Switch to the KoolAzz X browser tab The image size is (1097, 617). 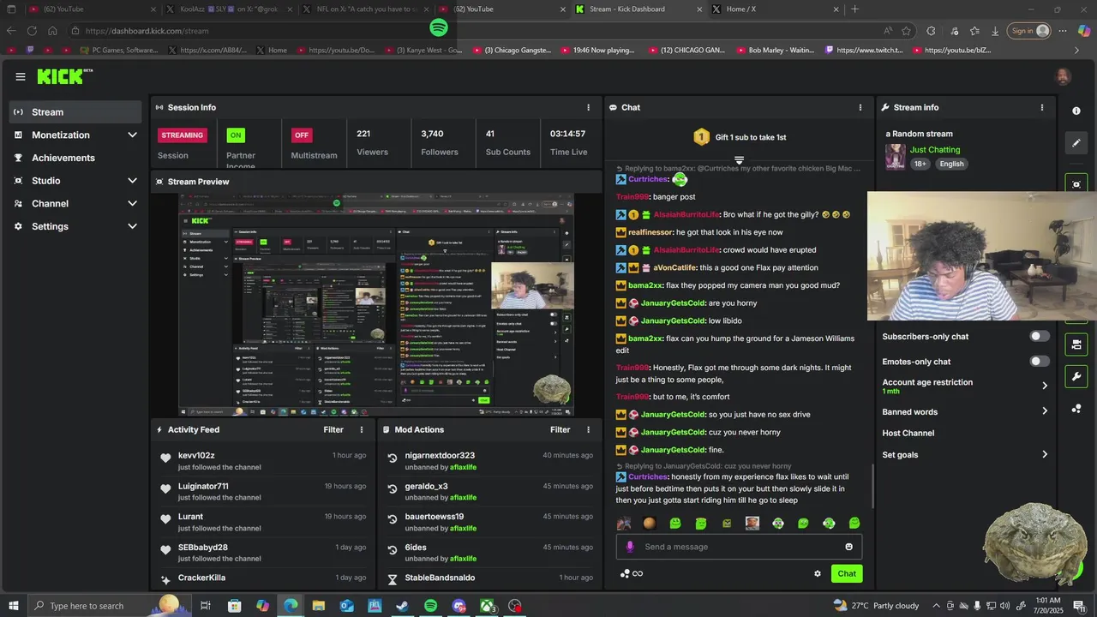(230, 9)
